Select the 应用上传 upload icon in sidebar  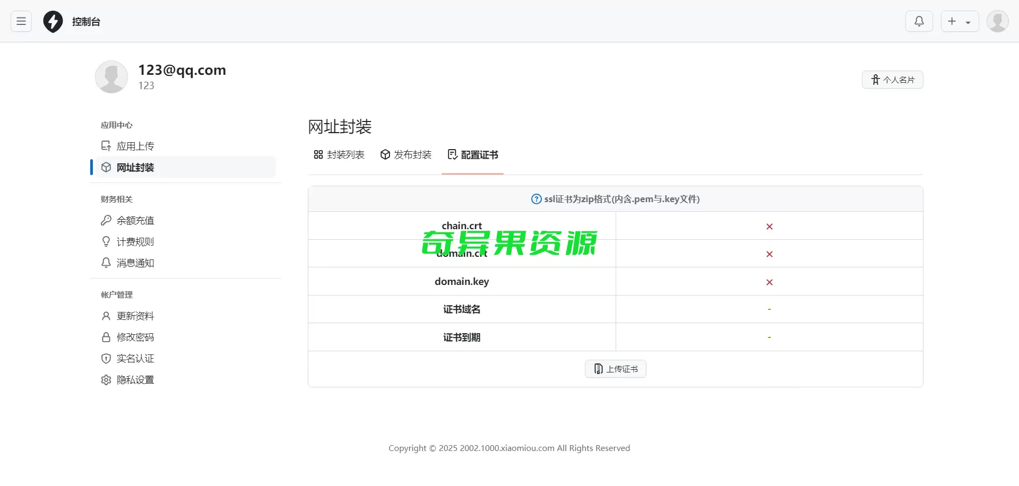click(x=106, y=145)
